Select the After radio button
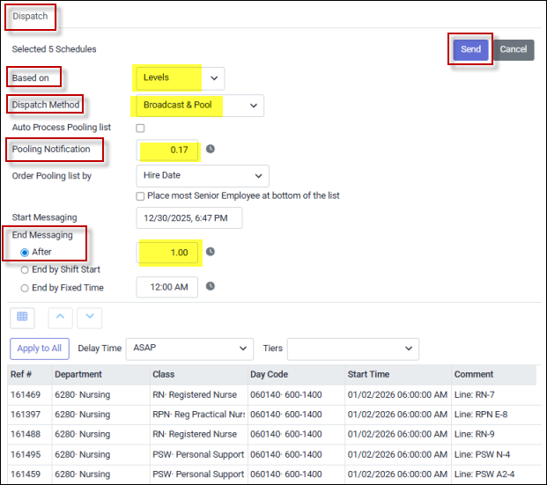The image size is (547, 485). coord(24,253)
